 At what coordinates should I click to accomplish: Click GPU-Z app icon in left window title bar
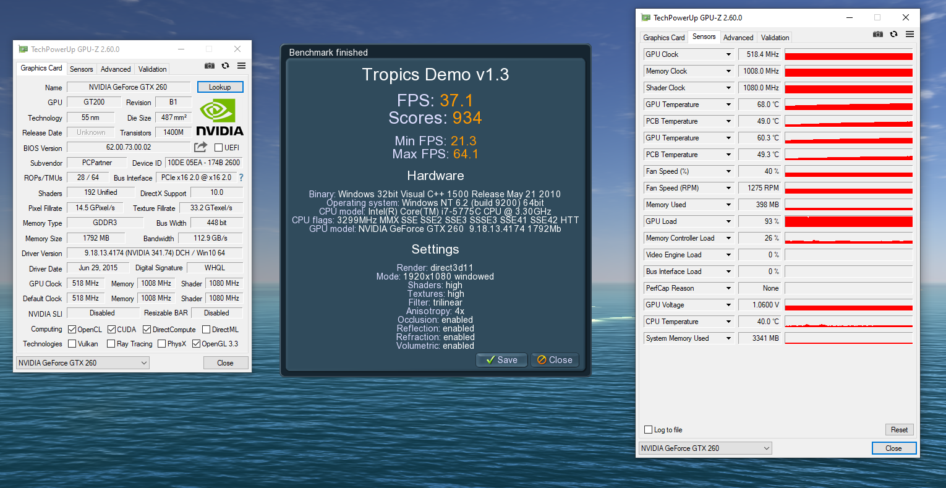(x=23, y=49)
